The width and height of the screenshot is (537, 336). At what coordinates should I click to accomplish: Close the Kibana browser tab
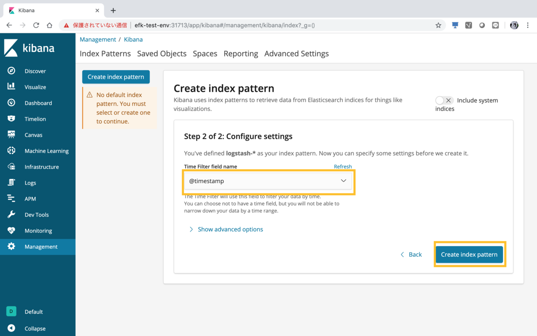pyautogui.click(x=98, y=10)
